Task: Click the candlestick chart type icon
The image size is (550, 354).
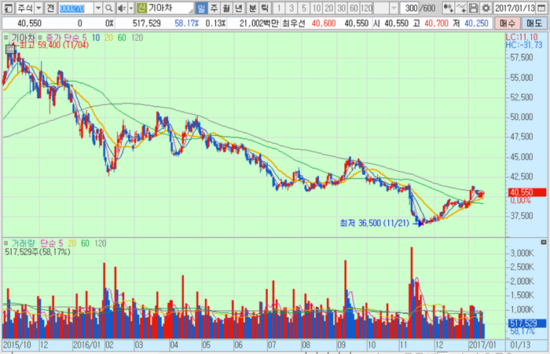Action: [448, 7]
